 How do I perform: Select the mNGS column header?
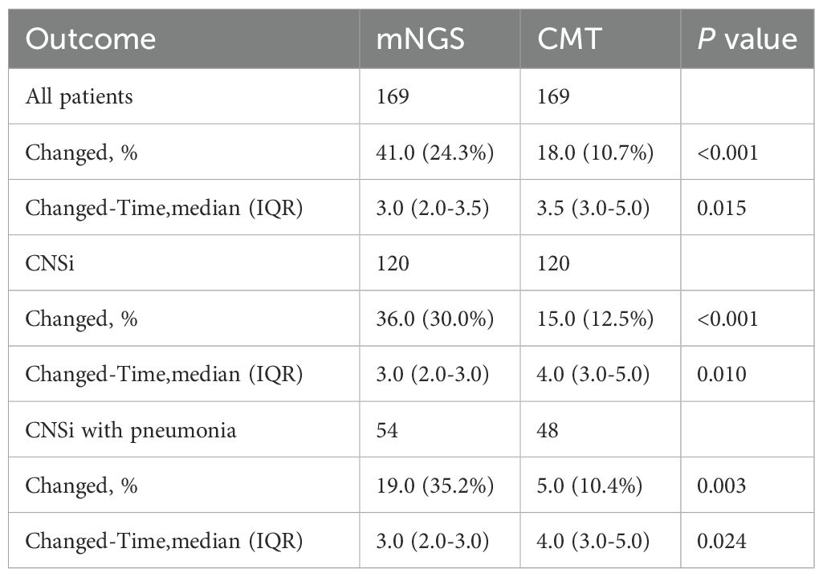[x=421, y=40]
